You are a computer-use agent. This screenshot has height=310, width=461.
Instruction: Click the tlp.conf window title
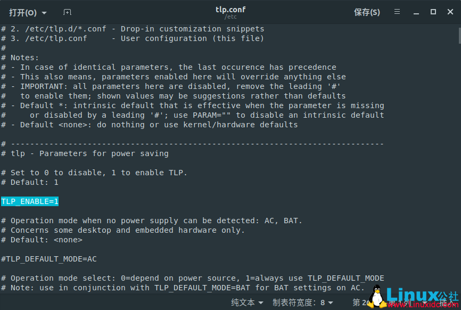click(230, 9)
